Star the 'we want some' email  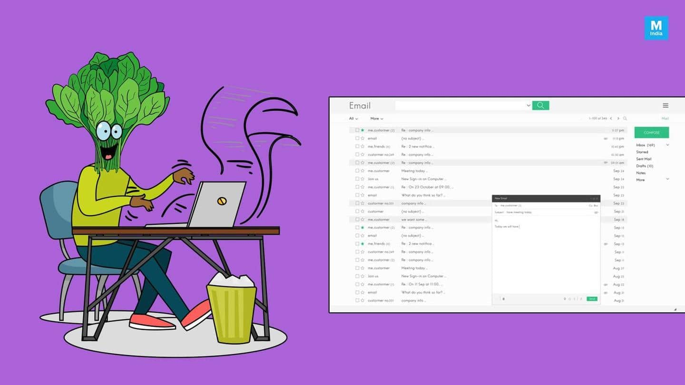[x=362, y=220]
